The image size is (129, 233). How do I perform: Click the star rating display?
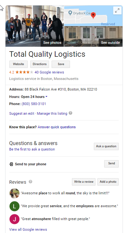coord(24,72)
